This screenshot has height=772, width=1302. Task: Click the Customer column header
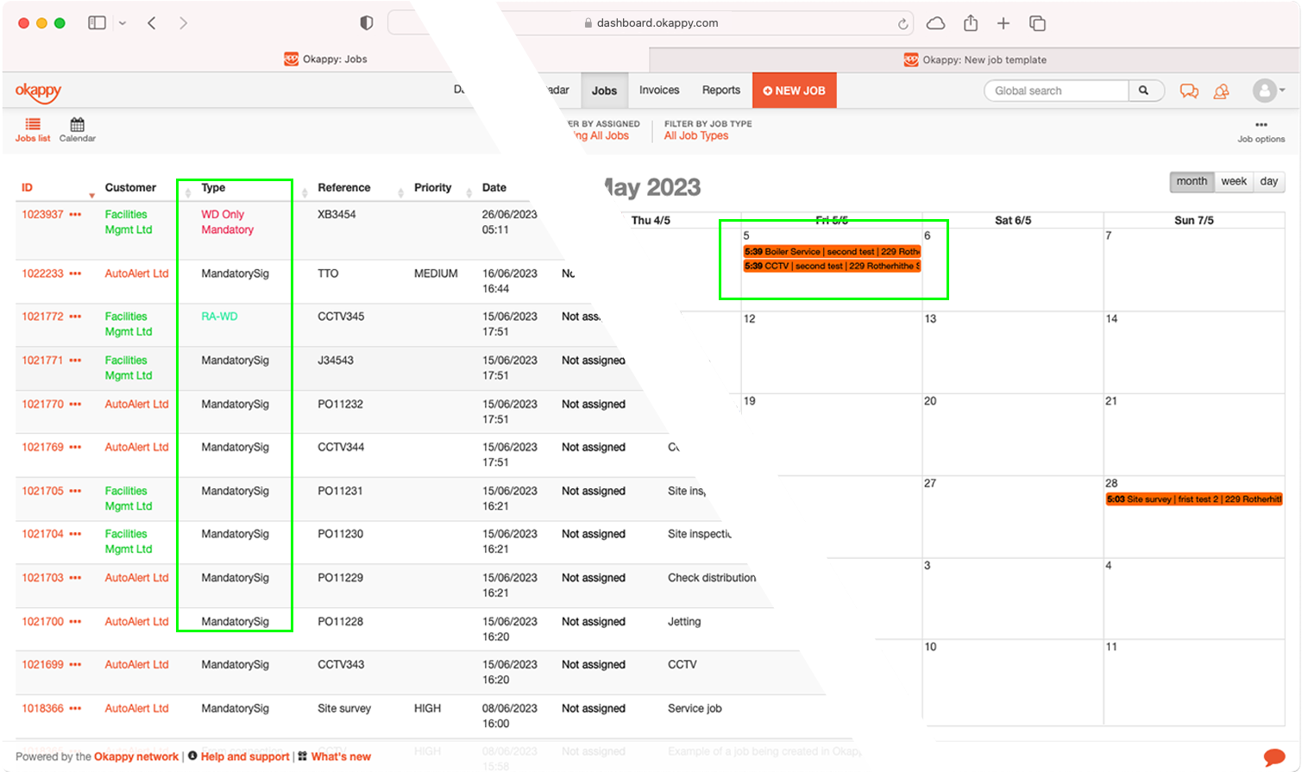tap(130, 188)
